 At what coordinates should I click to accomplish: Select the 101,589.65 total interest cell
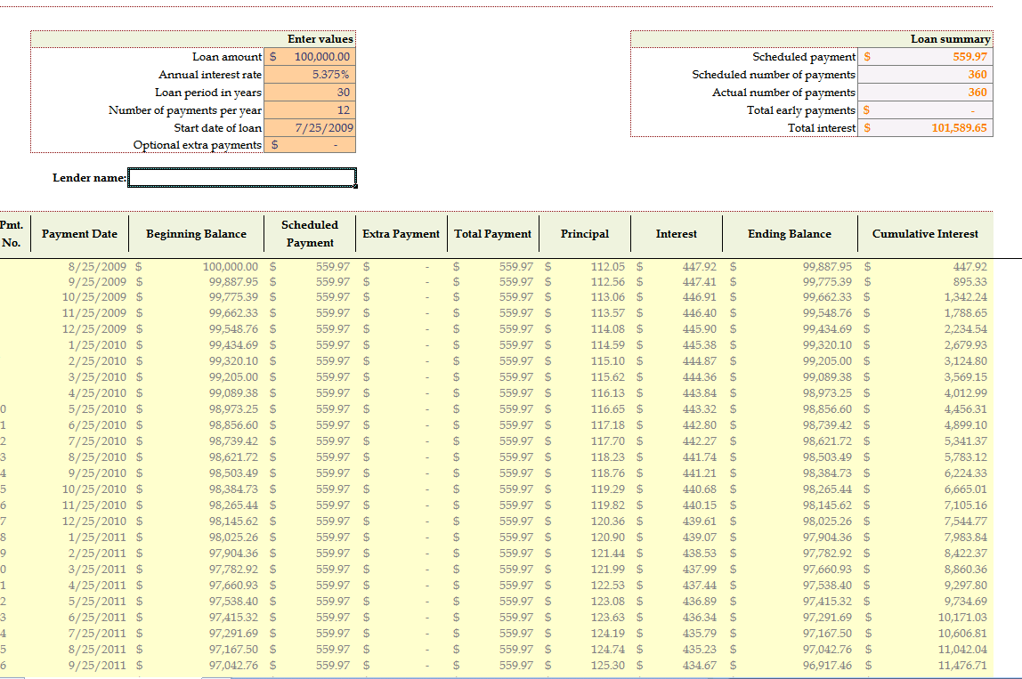926,128
